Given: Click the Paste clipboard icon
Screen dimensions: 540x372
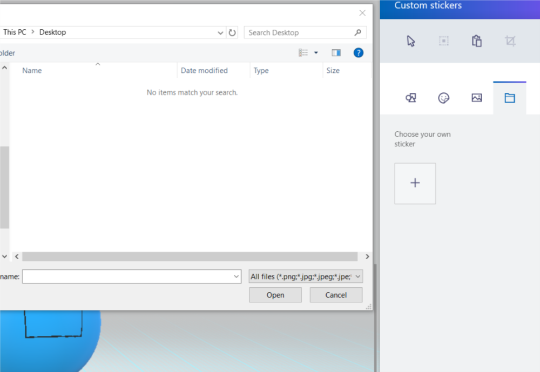Looking at the screenshot, I should [x=477, y=41].
